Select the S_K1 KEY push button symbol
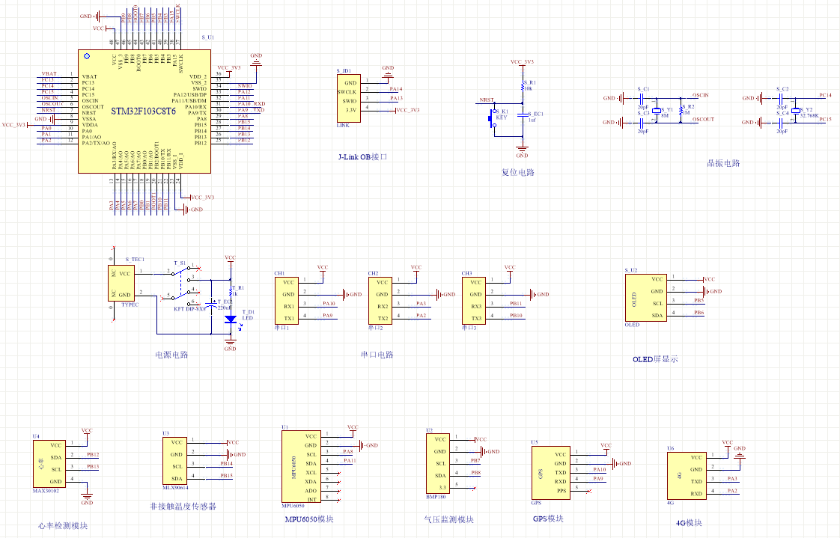 click(492, 119)
